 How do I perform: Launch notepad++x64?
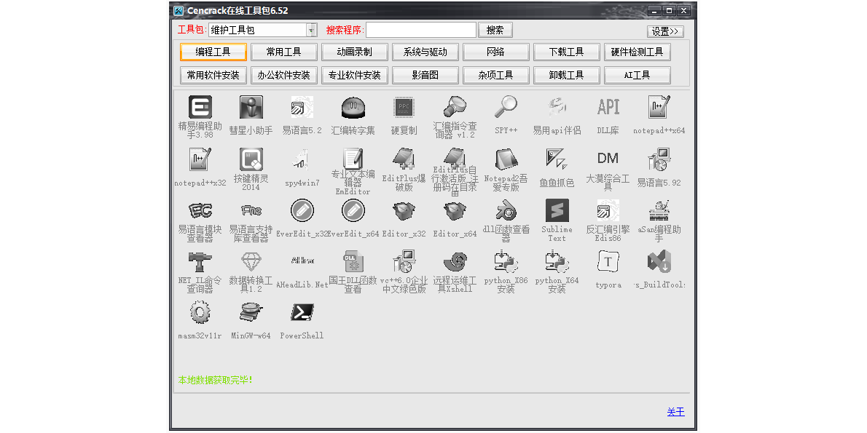(x=659, y=108)
